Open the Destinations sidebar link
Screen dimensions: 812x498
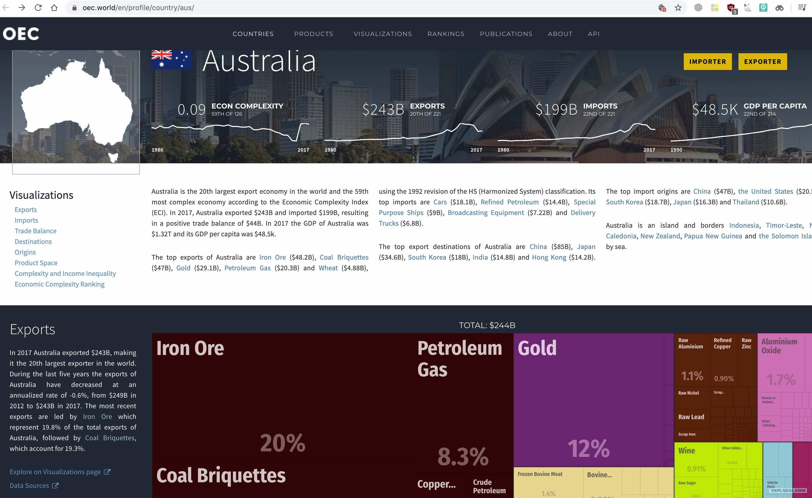coord(33,241)
